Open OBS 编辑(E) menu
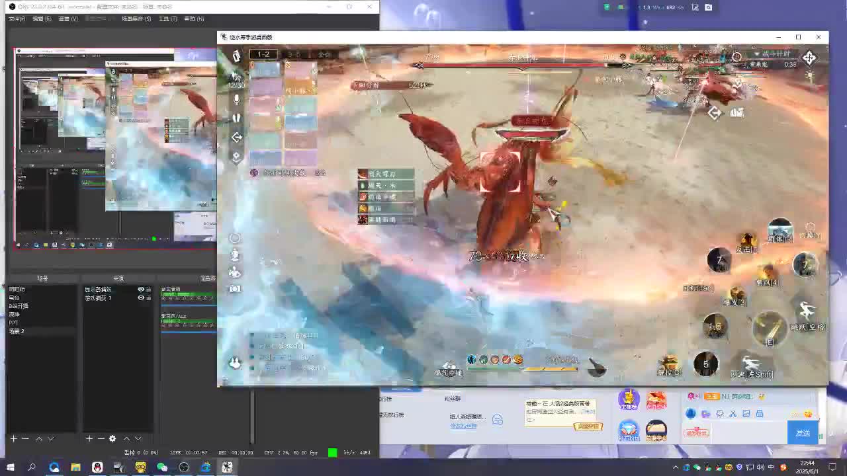Screen dimensions: 847x476 point(42,19)
